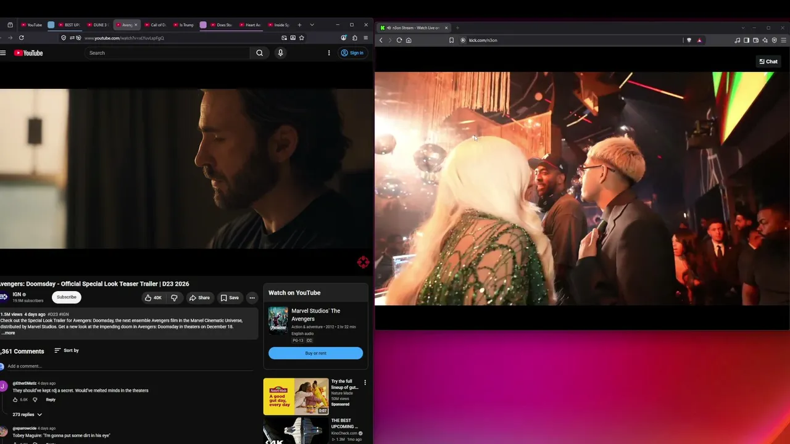Open the tab search dropdown in the Kick browser

pos(742,28)
